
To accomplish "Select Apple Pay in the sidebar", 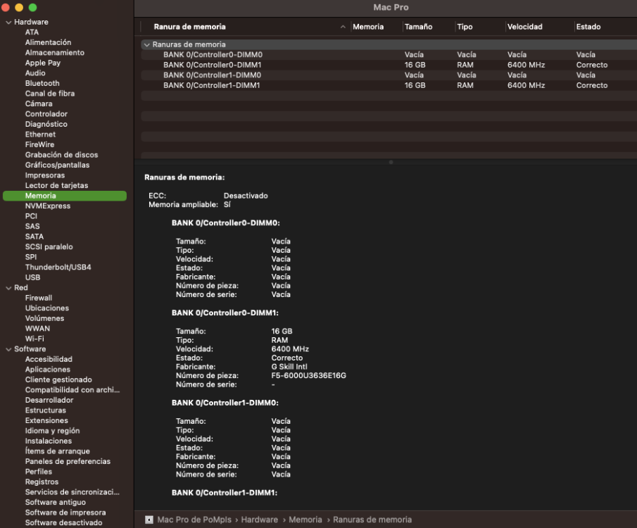I will (x=43, y=63).
